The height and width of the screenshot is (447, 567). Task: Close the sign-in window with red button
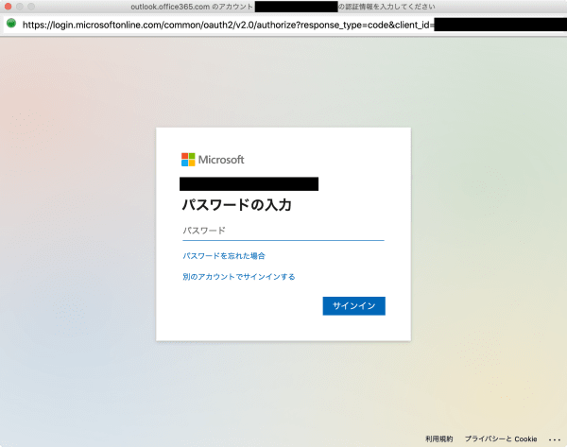pyautogui.click(x=8, y=7)
